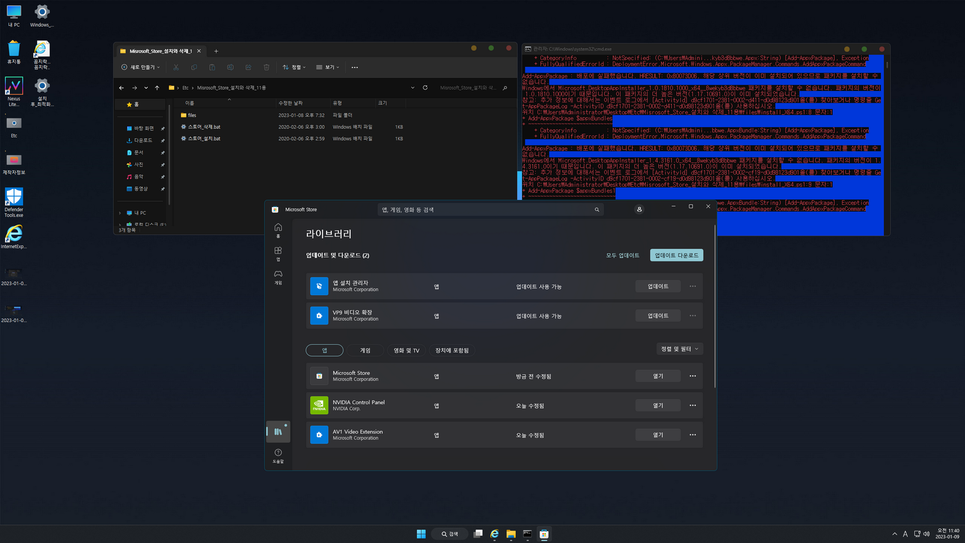965x543 pixels.
Task: Open more options for 앱 설치 관리자
Action: point(692,286)
